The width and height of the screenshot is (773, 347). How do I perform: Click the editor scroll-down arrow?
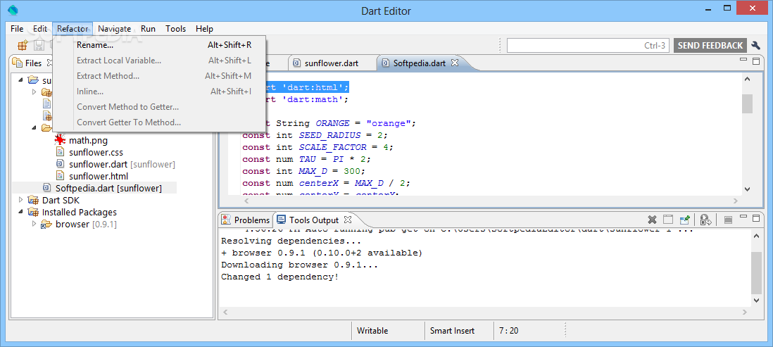coord(747,189)
